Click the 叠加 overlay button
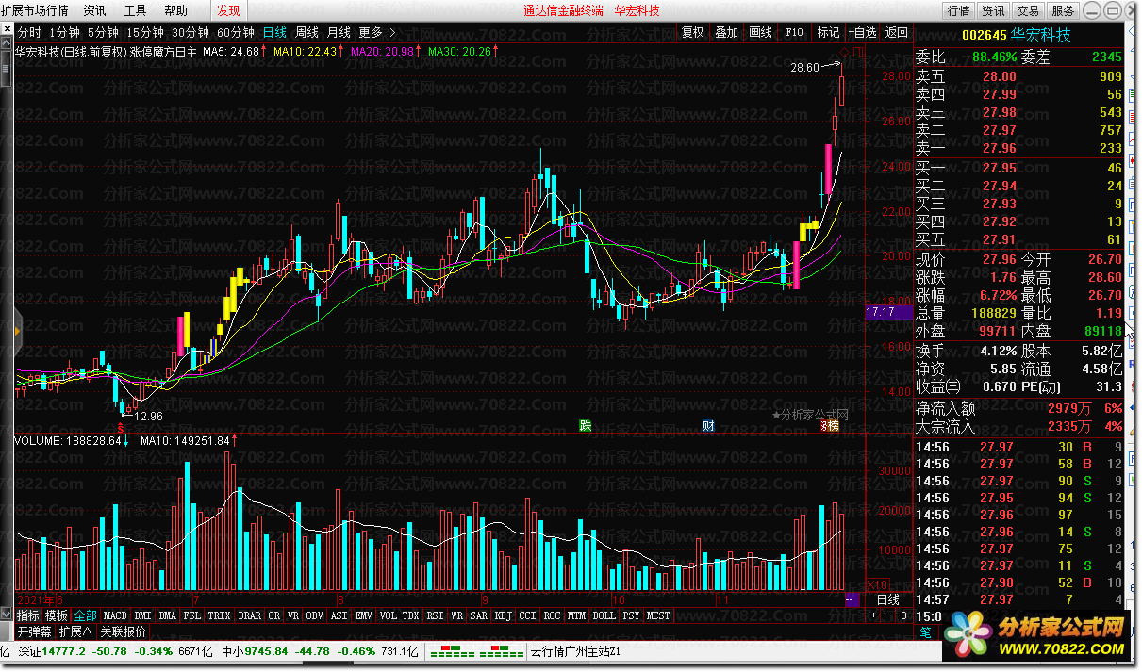 (x=726, y=32)
